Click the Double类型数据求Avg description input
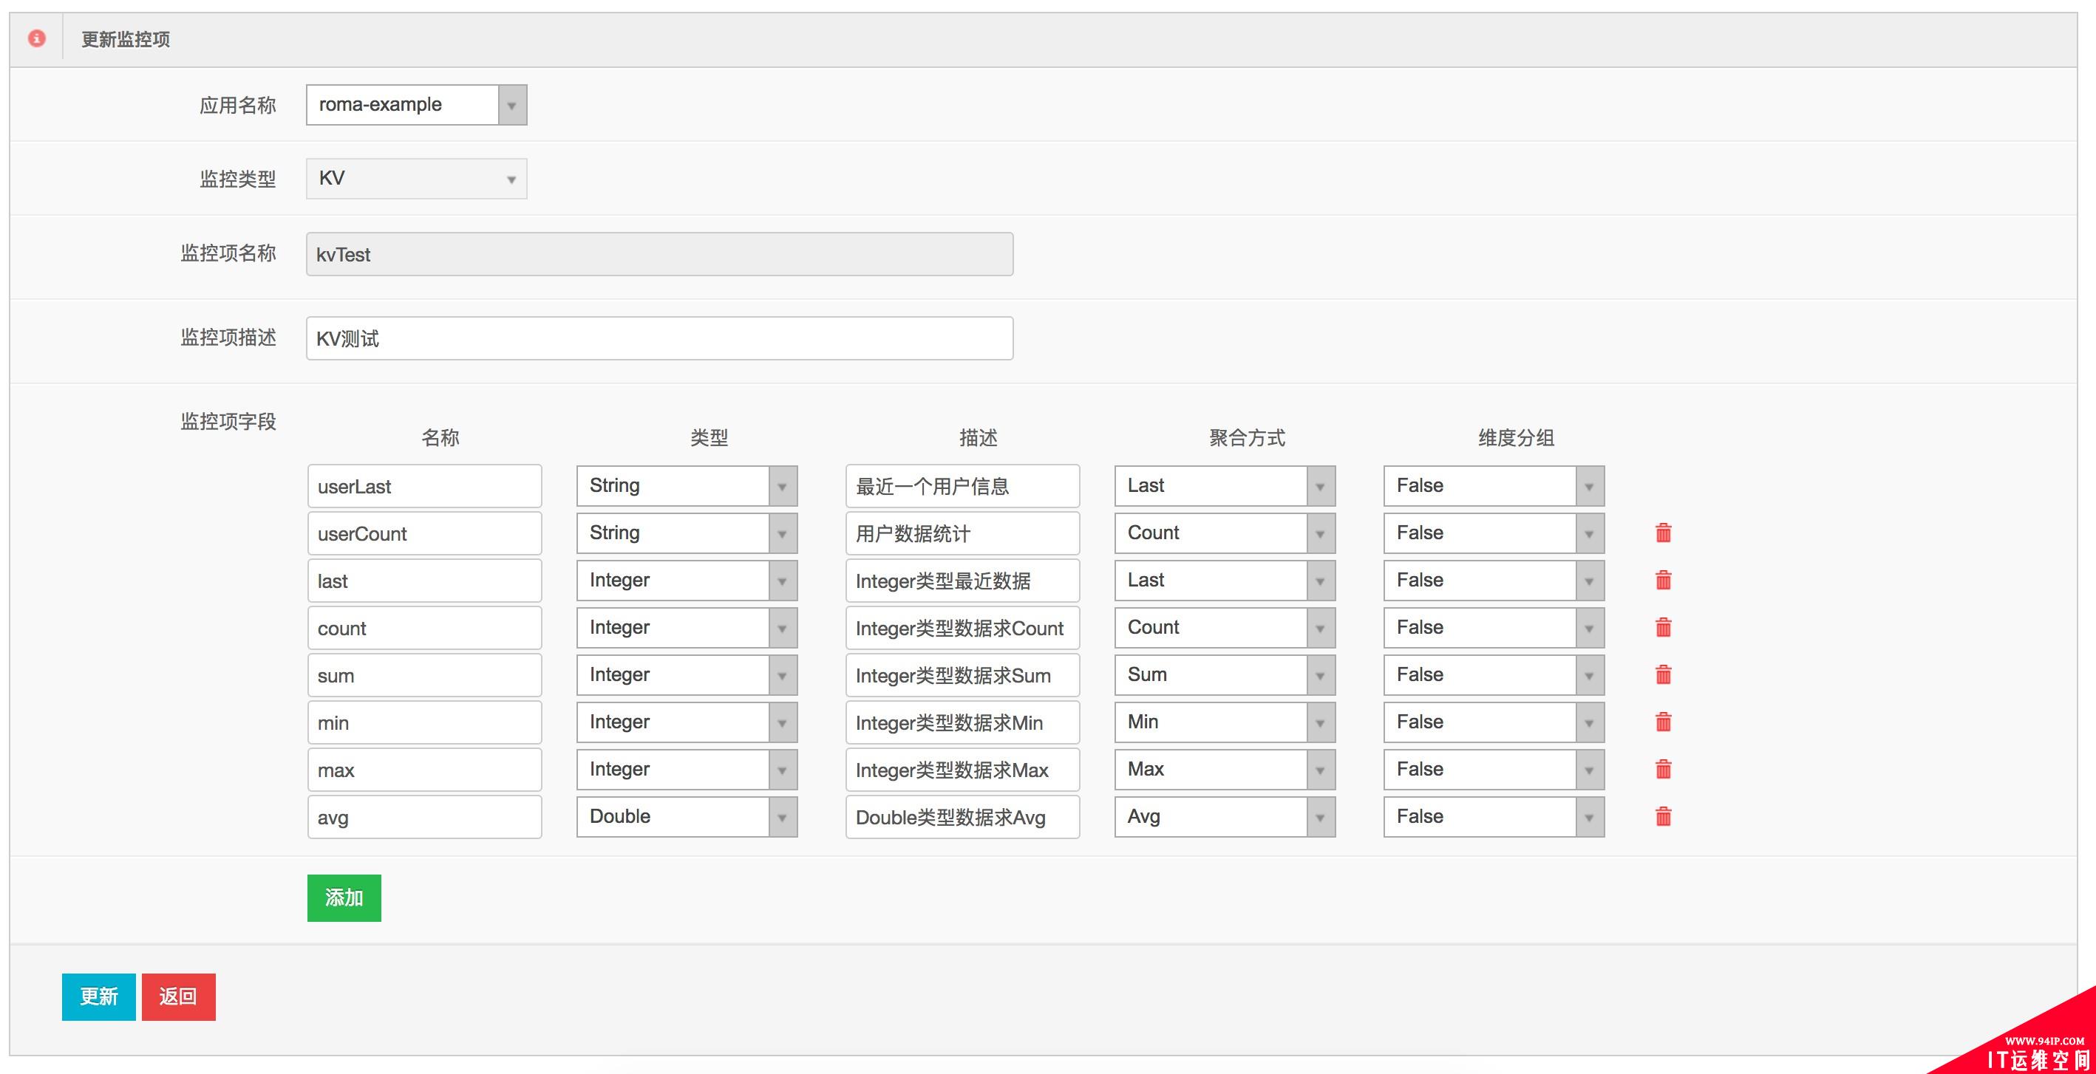Screen dimensions: 2096x1074 tap(962, 816)
